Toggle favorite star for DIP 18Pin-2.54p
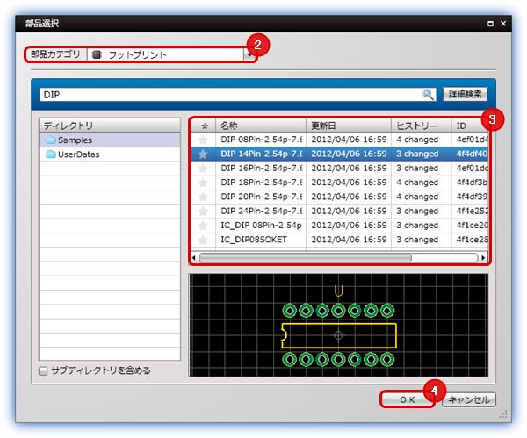The width and height of the screenshot is (527, 438). (203, 183)
